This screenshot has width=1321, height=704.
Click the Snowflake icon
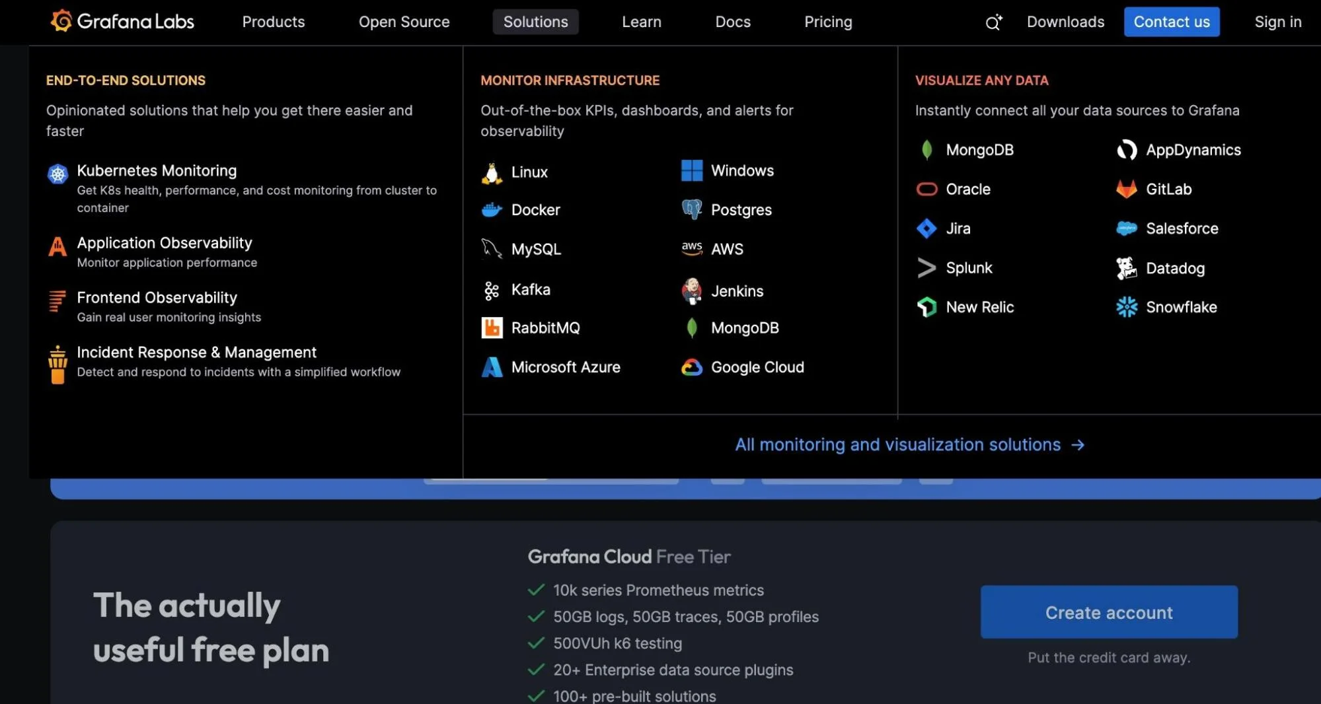[1127, 307]
